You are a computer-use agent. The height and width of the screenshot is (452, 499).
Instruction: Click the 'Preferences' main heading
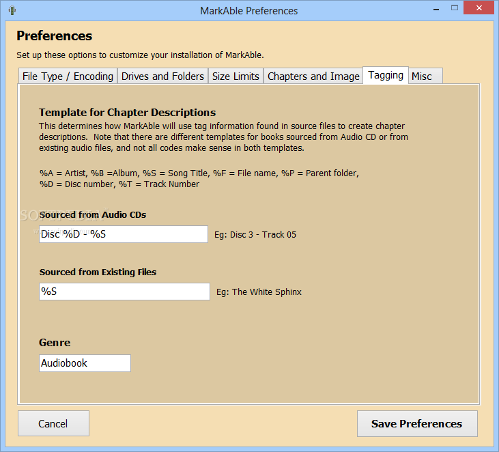tap(55, 36)
